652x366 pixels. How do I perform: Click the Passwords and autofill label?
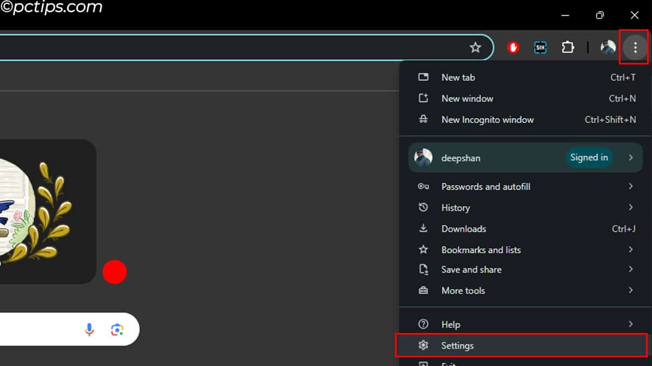(486, 187)
